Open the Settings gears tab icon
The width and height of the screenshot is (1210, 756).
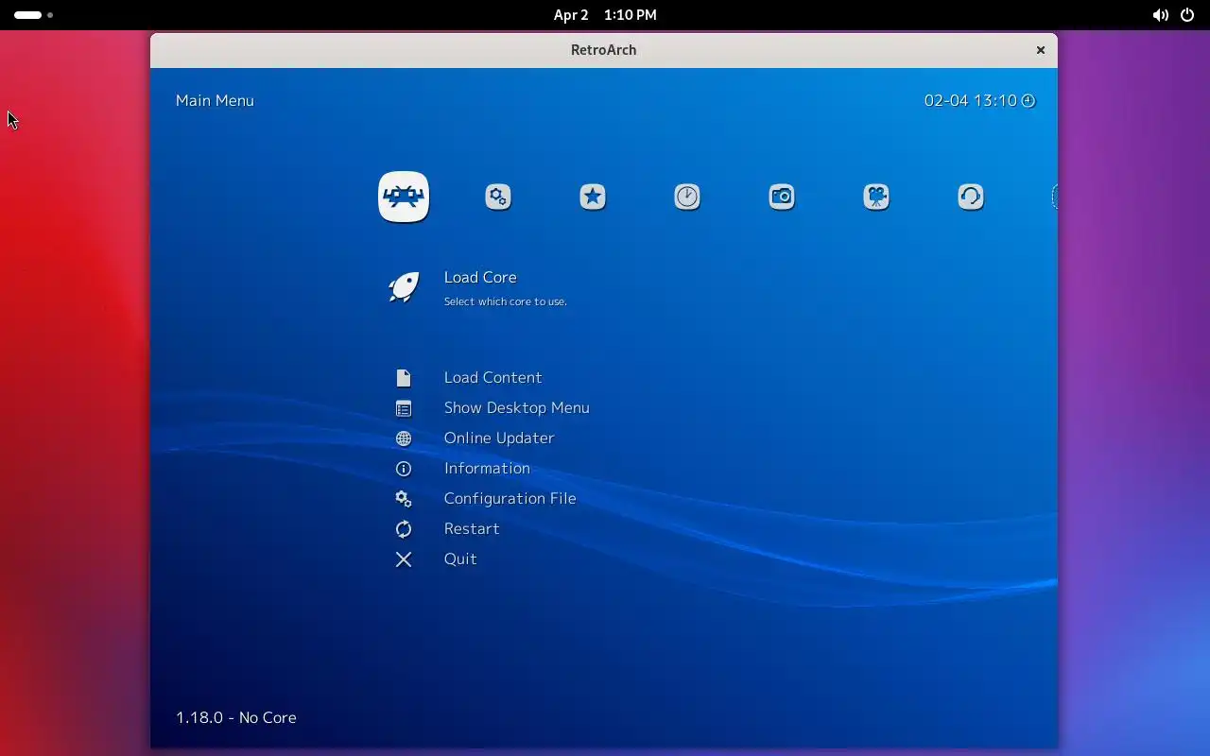pos(498,197)
